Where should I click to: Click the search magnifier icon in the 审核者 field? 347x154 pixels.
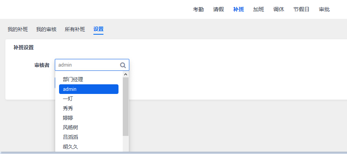123,65
